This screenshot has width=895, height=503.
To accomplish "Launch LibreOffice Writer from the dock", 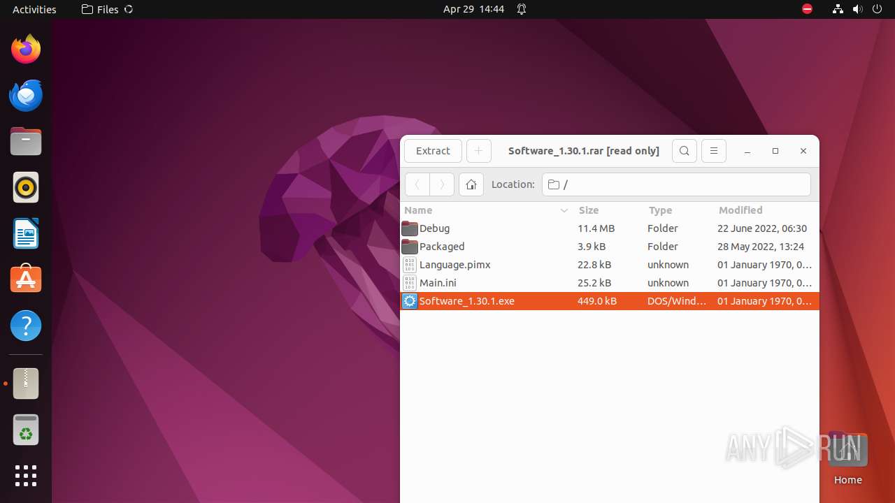I will 26,233.
